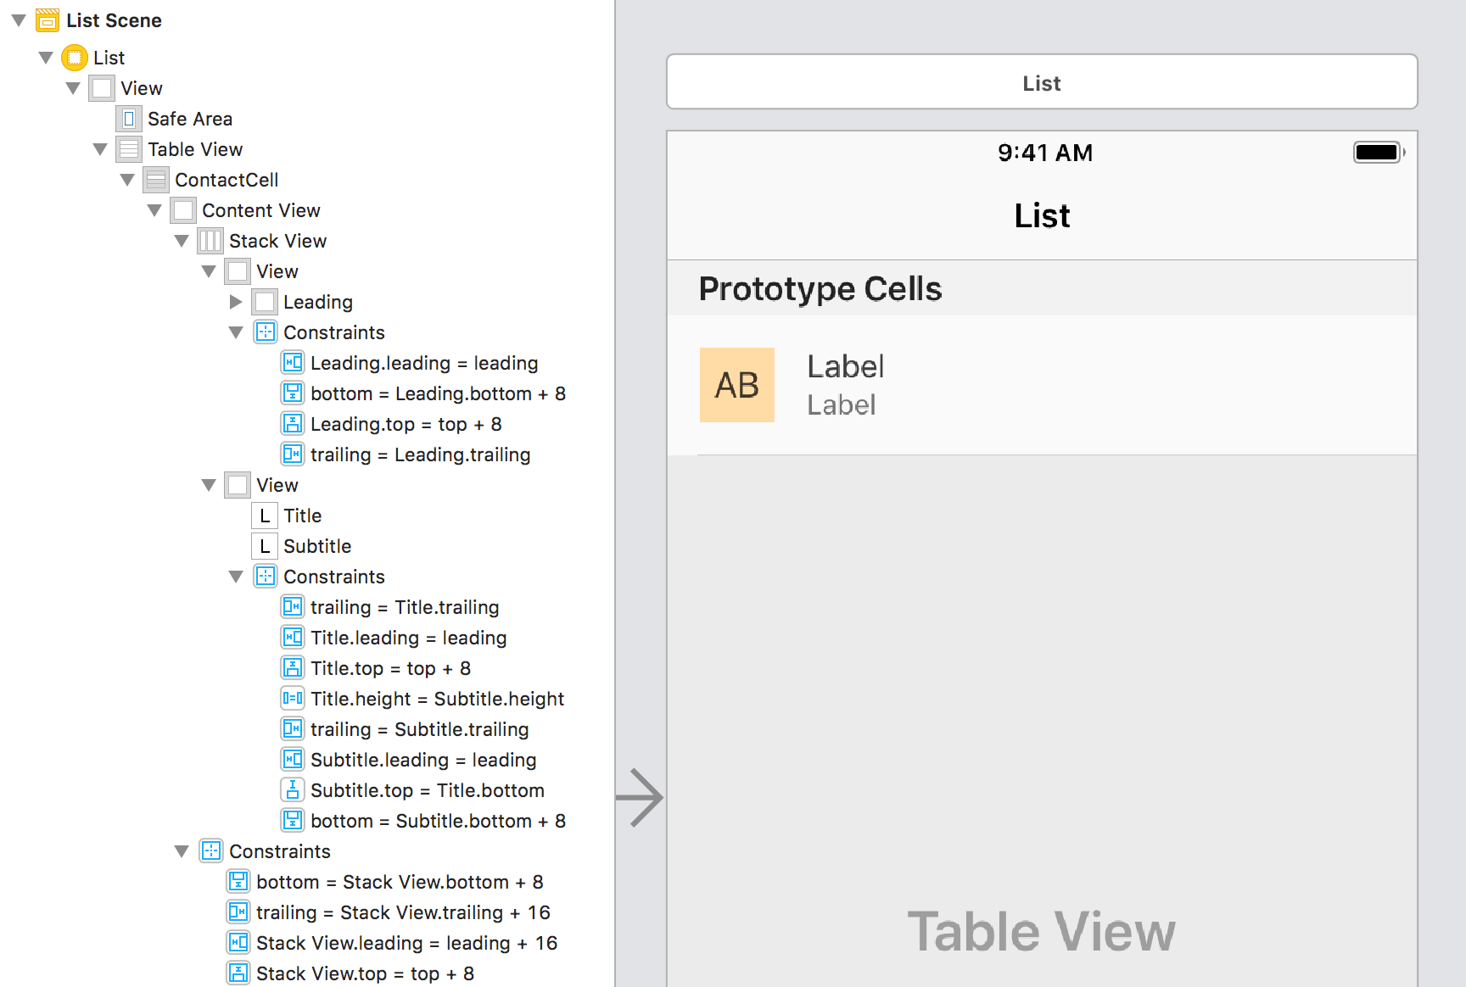Screen dimensions: 1466x987
Task: Select the Safe Area row
Action: click(190, 119)
